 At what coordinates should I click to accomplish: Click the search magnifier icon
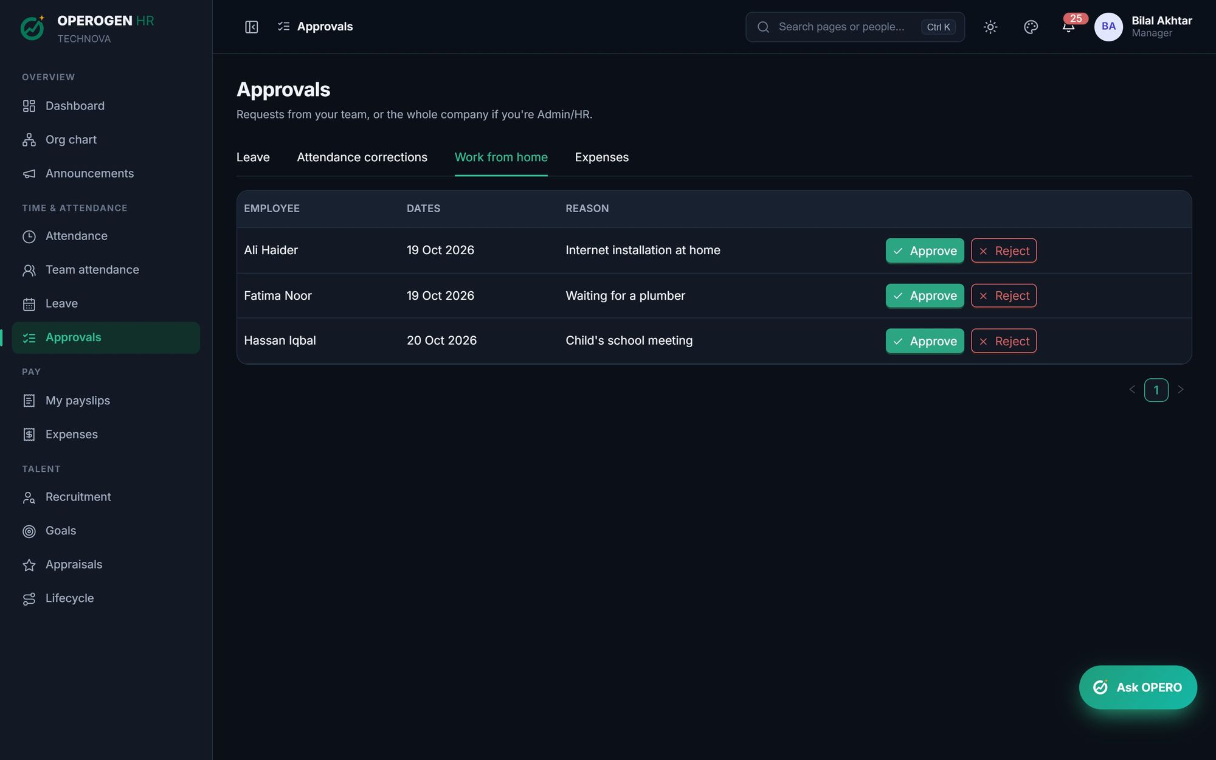(x=763, y=27)
